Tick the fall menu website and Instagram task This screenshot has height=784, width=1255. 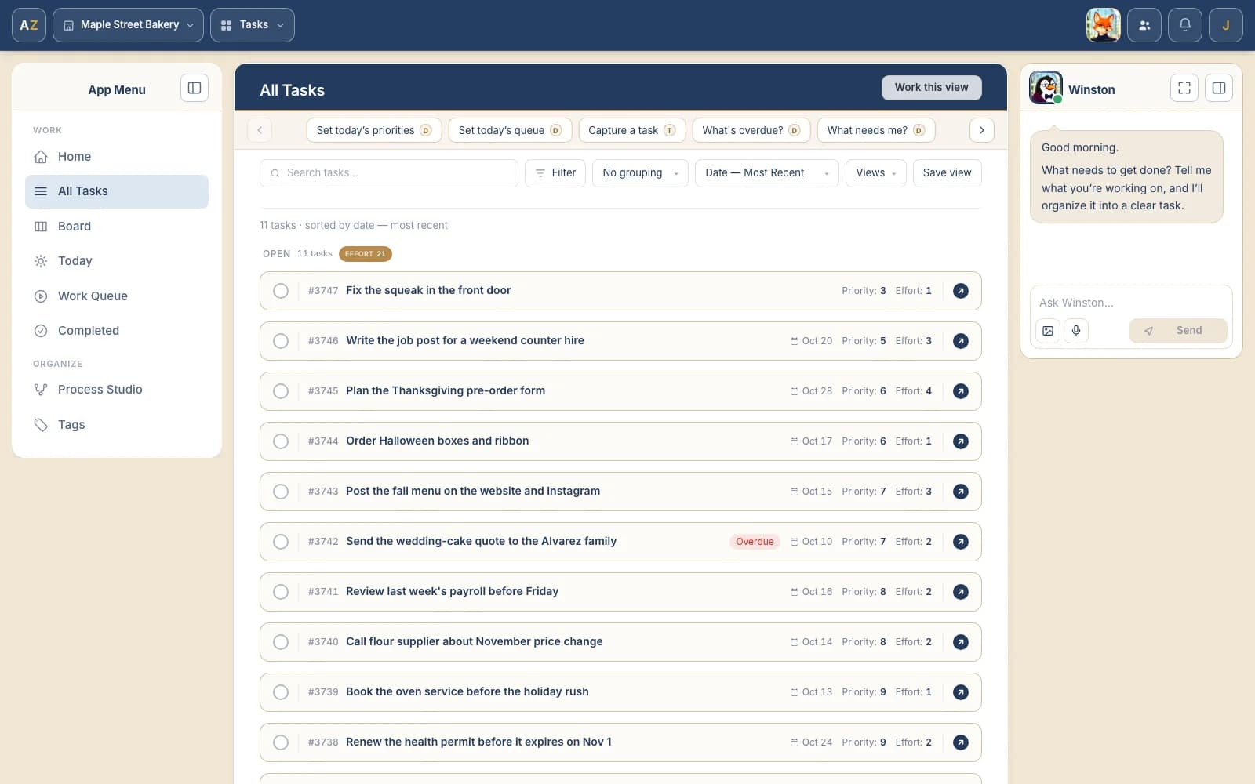[x=281, y=492]
